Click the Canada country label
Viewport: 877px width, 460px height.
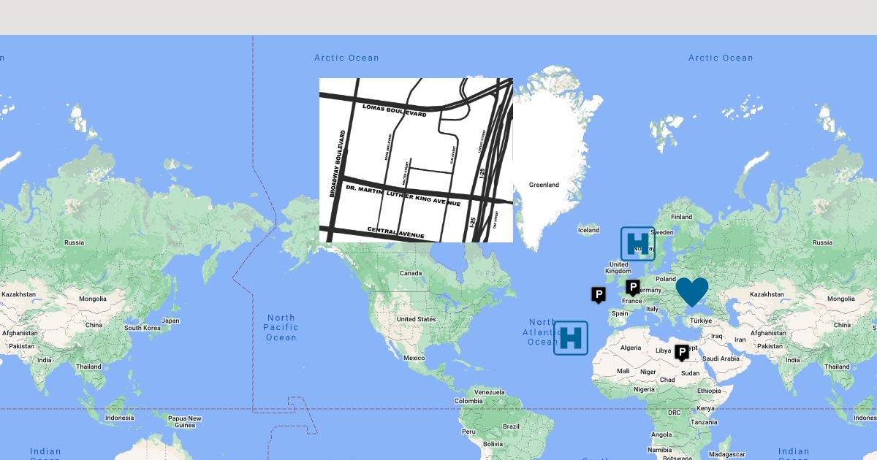click(x=410, y=273)
